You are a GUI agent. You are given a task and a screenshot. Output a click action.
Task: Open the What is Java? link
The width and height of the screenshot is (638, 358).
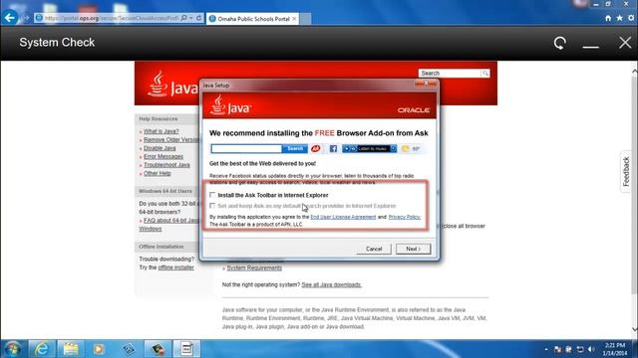(161, 131)
